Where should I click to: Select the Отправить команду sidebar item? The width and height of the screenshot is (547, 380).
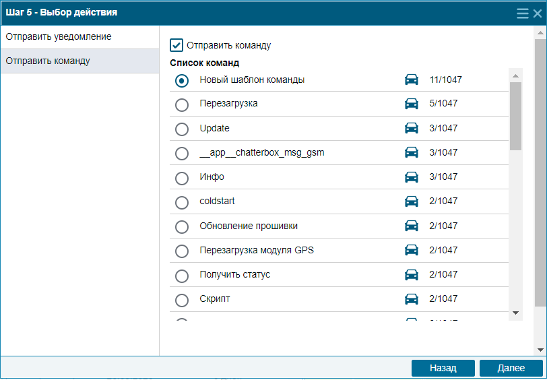point(80,61)
